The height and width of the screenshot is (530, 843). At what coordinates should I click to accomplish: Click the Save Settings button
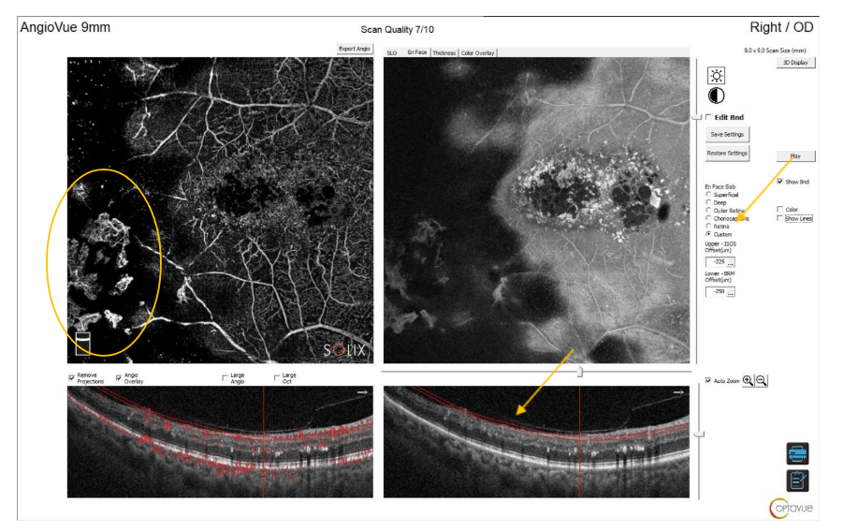(727, 135)
